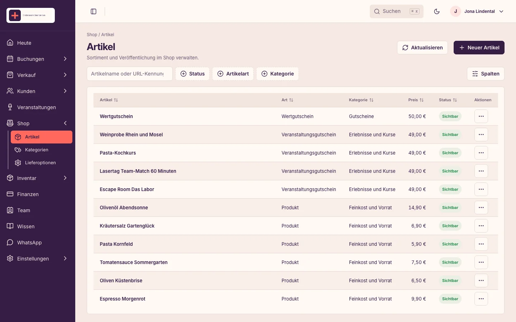Open WhatsApp from the sidebar
This screenshot has height=322, width=516.
(x=38, y=243)
